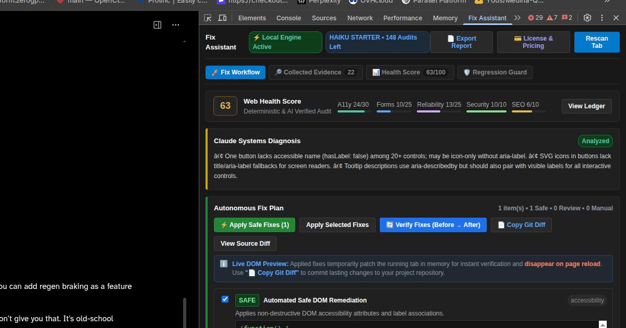
Task: Open the Performance tab
Action: click(x=403, y=18)
